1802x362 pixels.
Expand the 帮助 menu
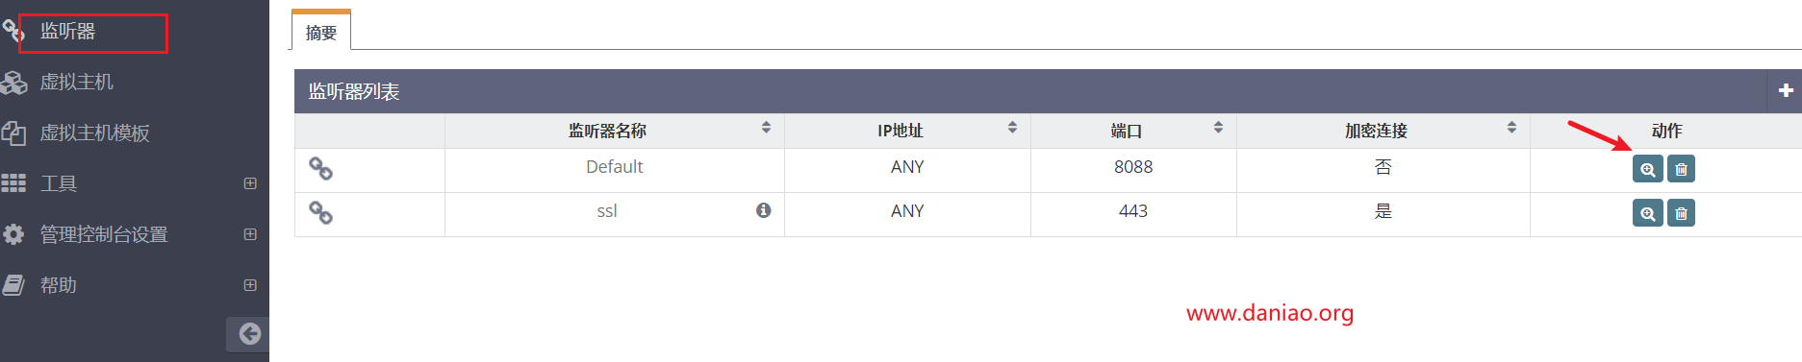click(x=250, y=285)
